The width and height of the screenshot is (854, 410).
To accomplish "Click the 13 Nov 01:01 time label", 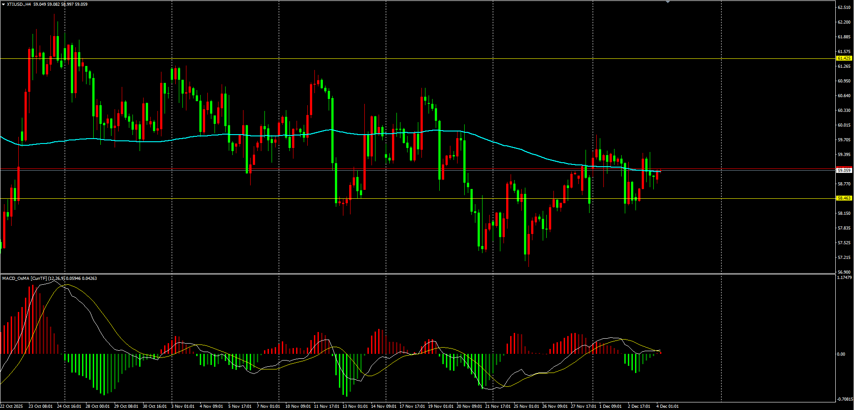I will (355, 406).
